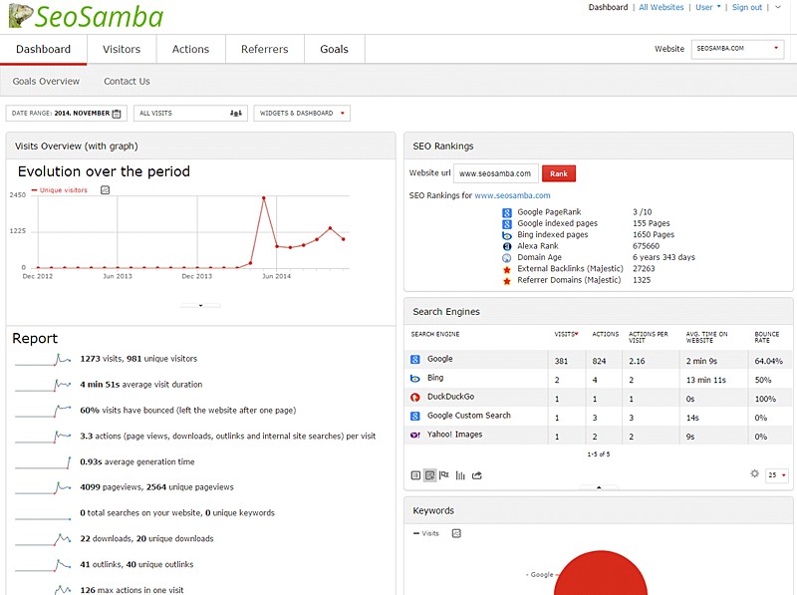The image size is (797, 595).
Task: Open the All Visits segment dropdown
Action: pos(190,113)
